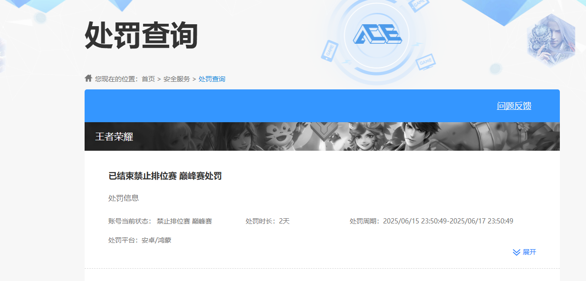Click the GAME phone icon near the ACE logo

(329, 51)
